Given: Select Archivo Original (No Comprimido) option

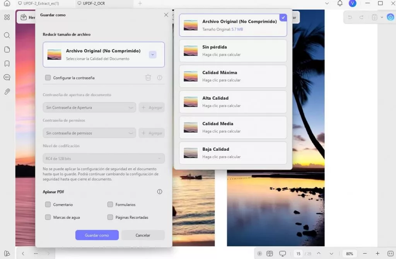Looking at the screenshot, I should pyautogui.click(x=233, y=25).
